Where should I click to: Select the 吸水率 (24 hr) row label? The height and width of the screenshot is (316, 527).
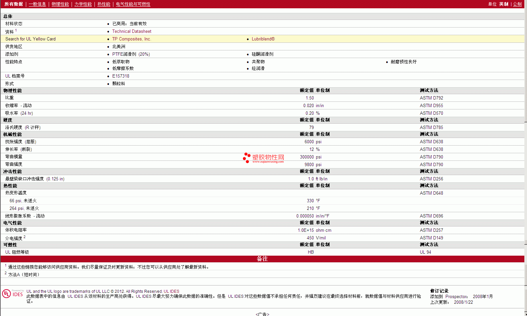pyautogui.click(x=19, y=113)
